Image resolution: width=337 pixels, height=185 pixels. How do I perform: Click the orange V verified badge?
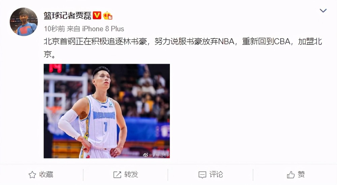(97, 15)
